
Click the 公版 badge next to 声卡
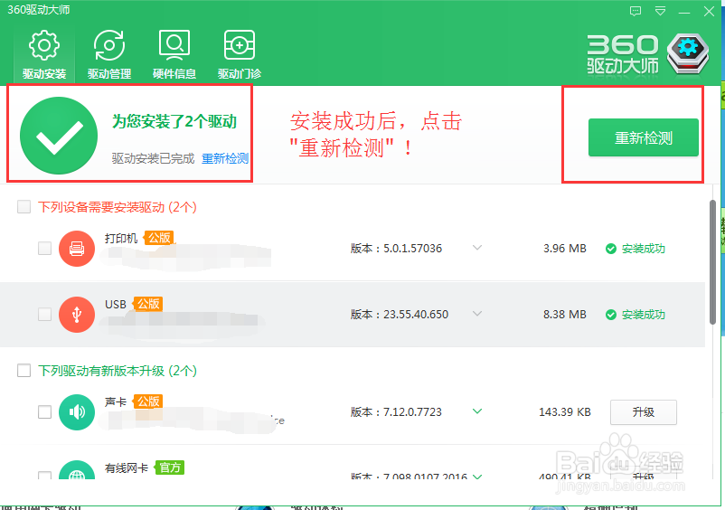click(148, 401)
